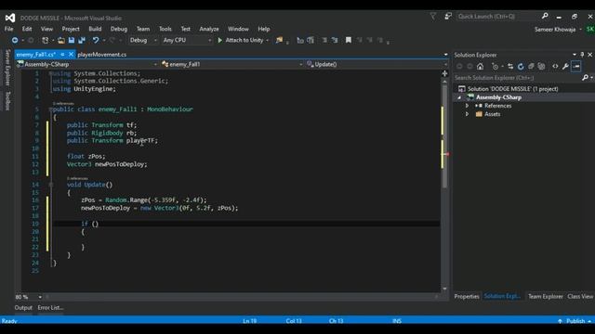The height and width of the screenshot is (334, 595).
Task: Click Sync with Active Document icon
Action: tap(510, 67)
